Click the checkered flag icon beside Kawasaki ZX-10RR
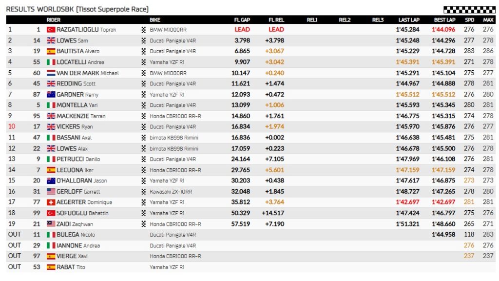Image resolution: width=499 pixels, height=281 pixels. (x=143, y=191)
